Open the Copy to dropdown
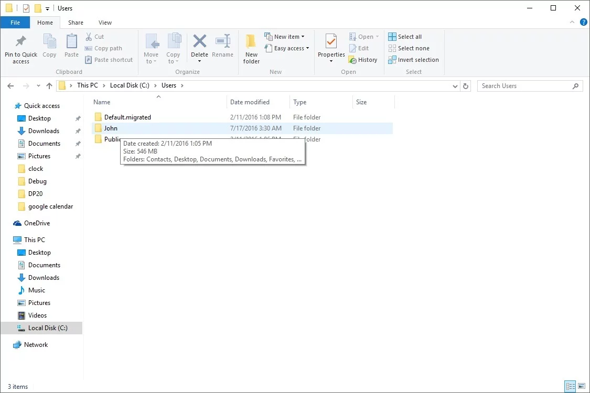The width and height of the screenshot is (590, 393). click(173, 49)
